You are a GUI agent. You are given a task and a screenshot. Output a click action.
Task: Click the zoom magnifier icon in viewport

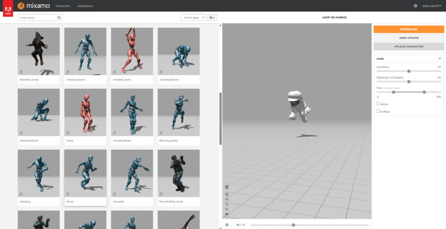pos(227,204)
